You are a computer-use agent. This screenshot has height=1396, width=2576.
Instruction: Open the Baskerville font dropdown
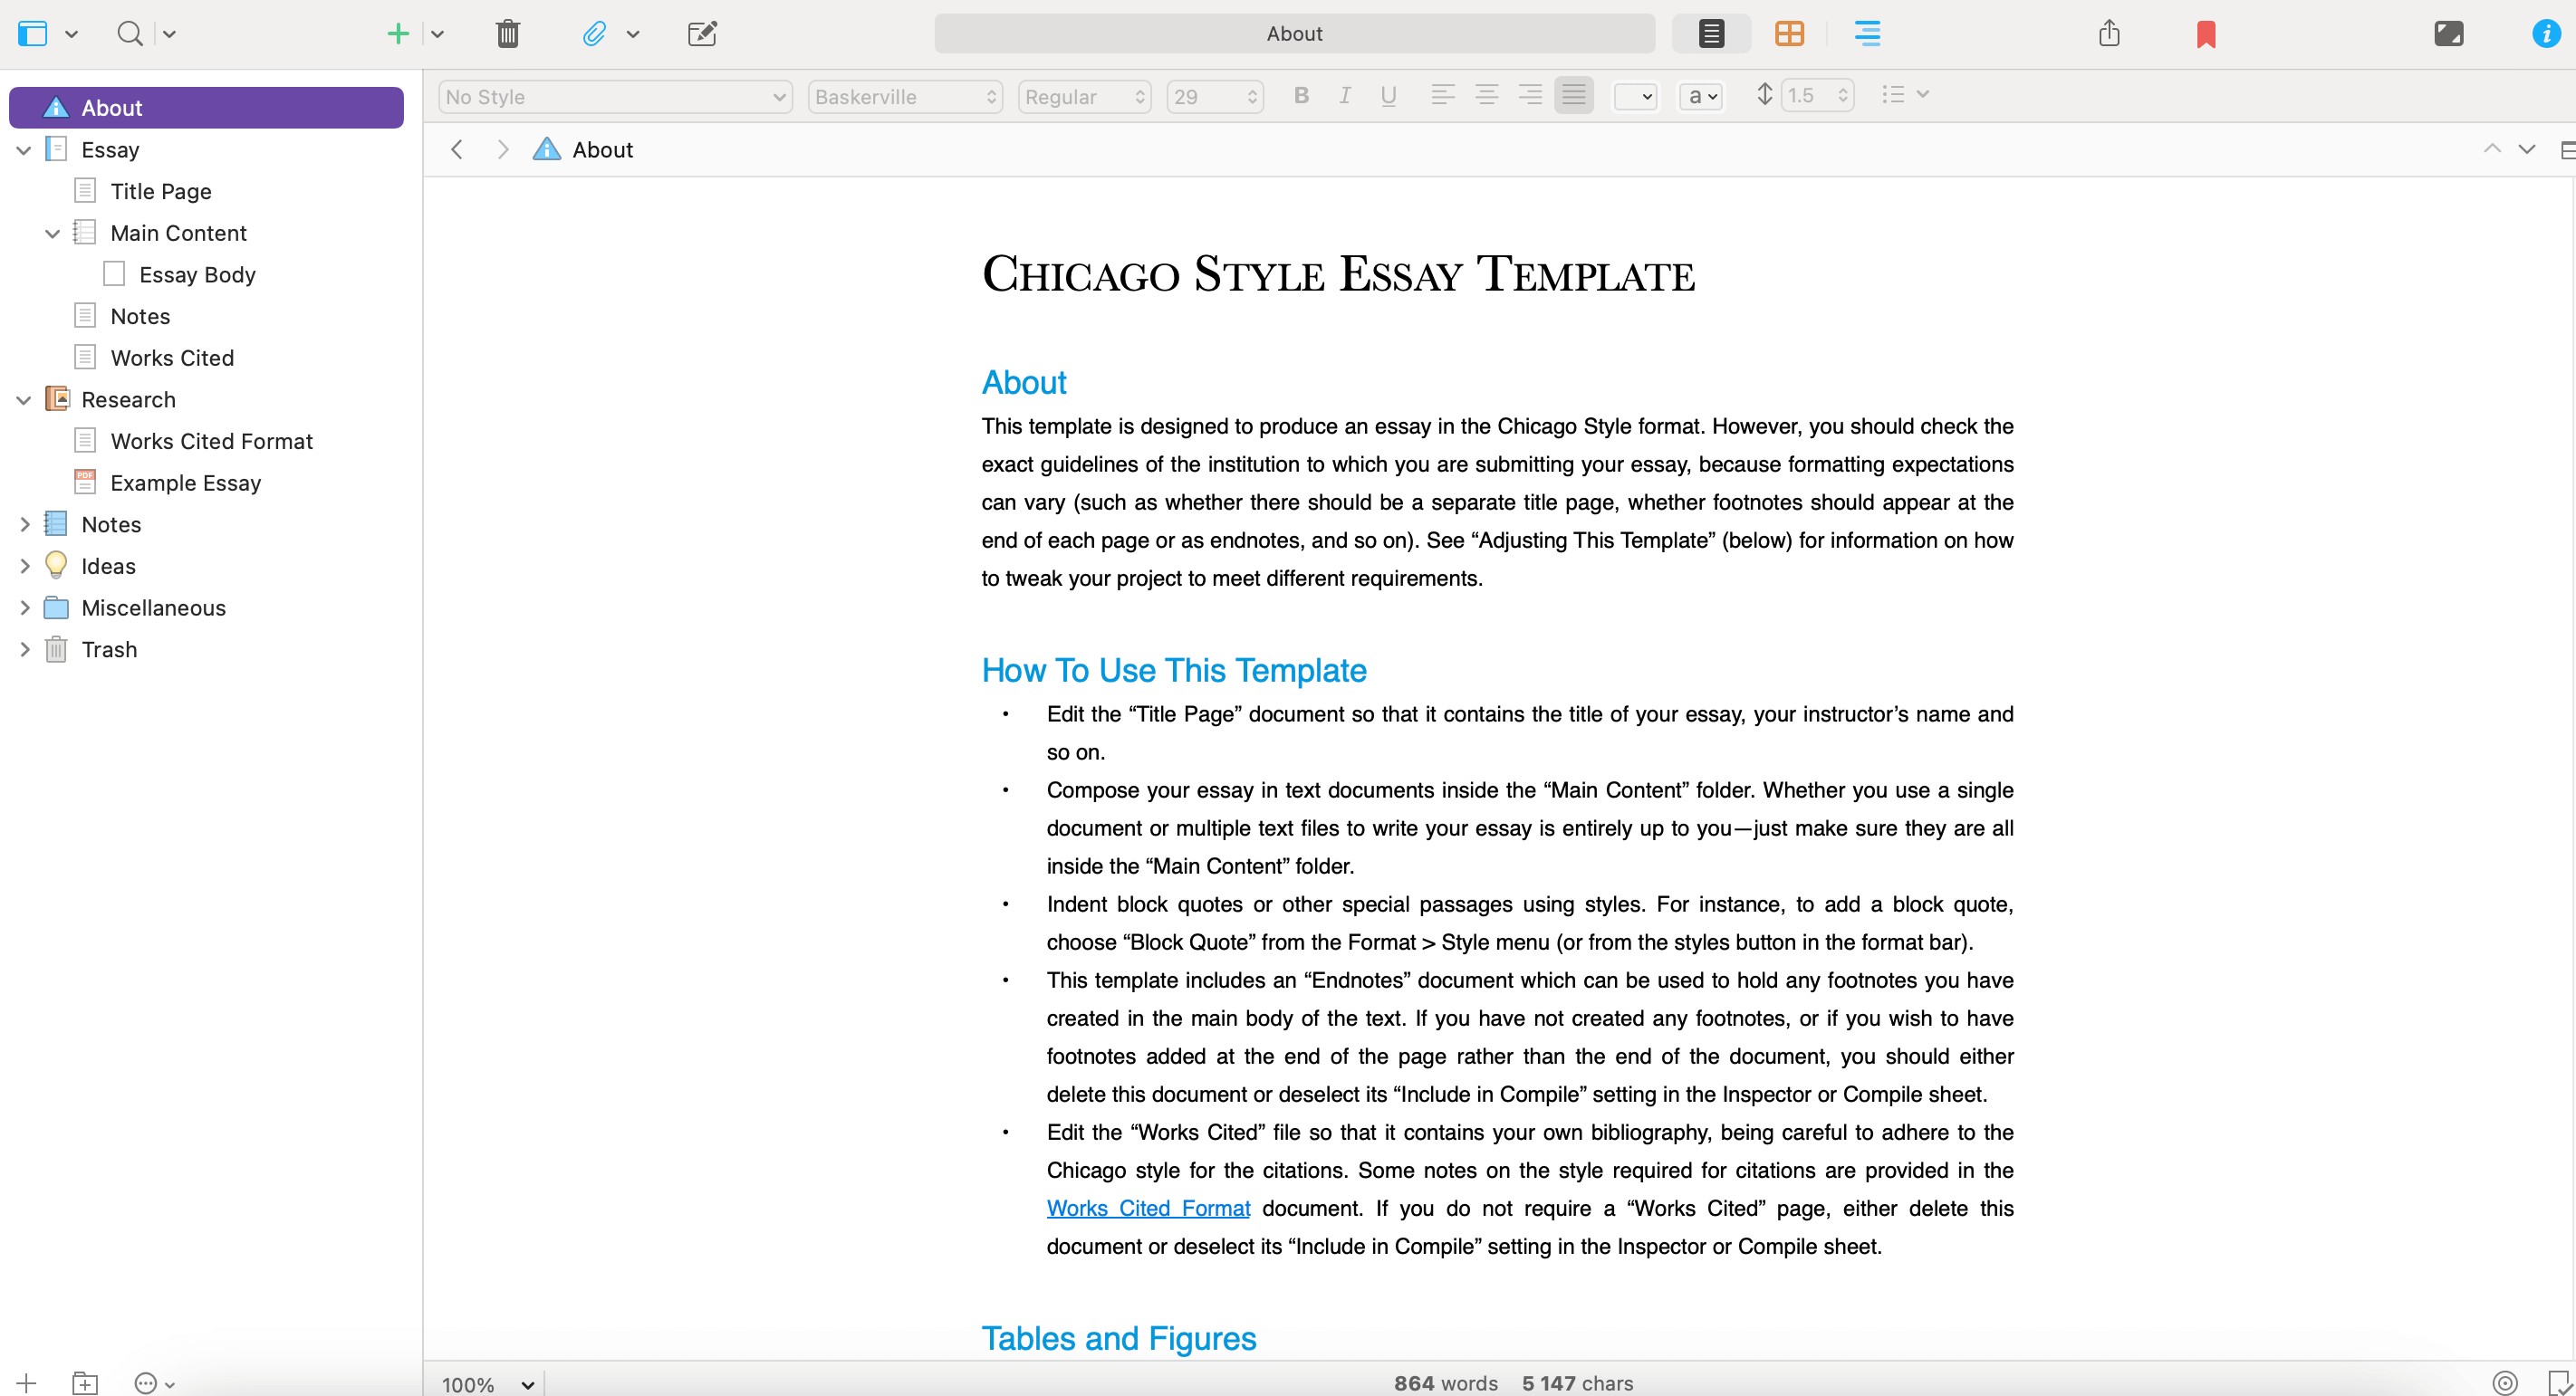click(905, 97)
